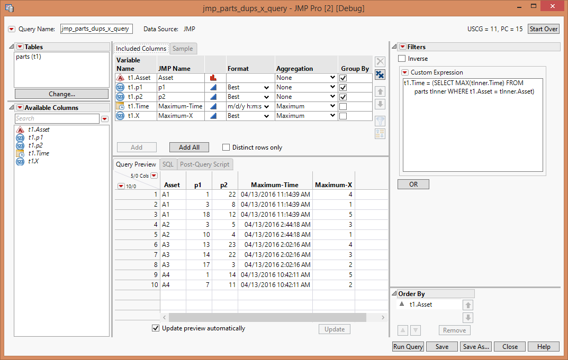Click the up arrow beside t1.Asset in Order By

468,304
